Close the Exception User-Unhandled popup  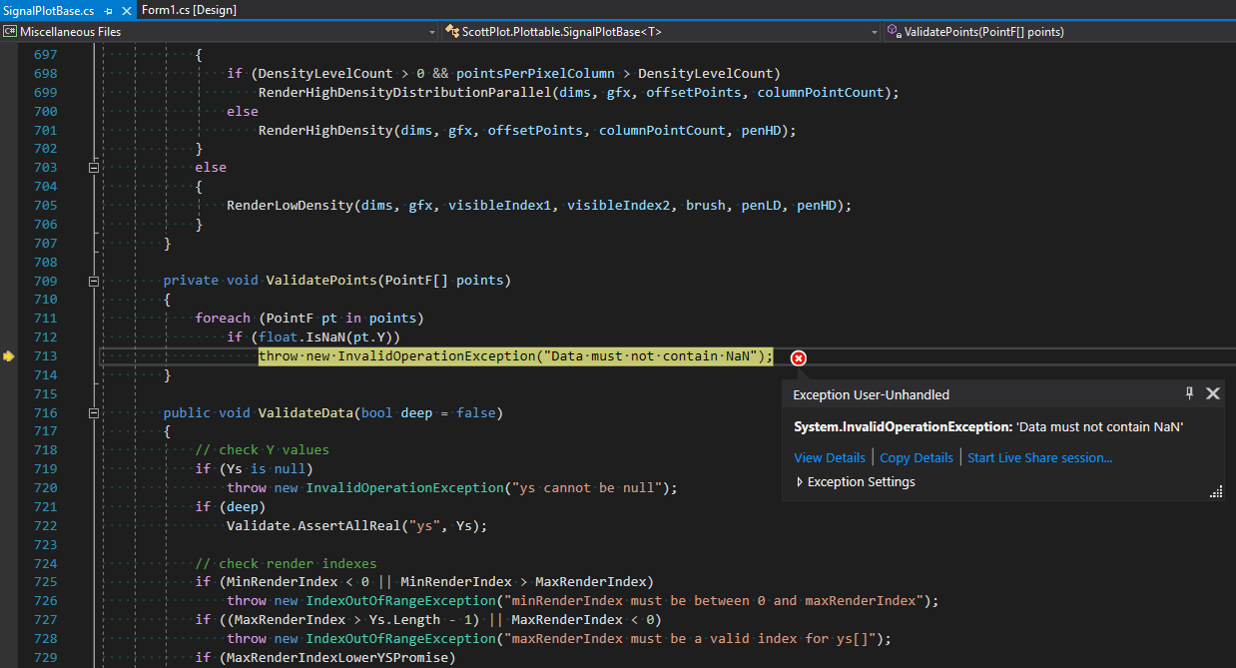[x=1213, y=393]
